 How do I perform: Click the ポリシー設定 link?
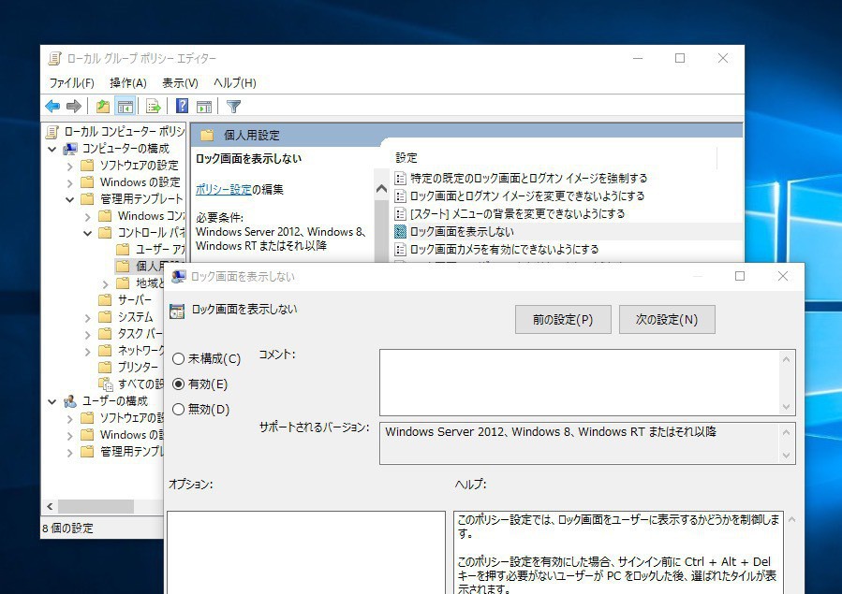click(223, 189)
